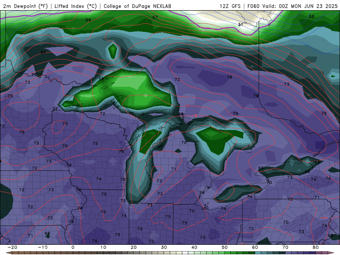Click the "0" colorbar scale label
Image resolution: width=340 pixels, height=255 pixels.
point(73,247)
